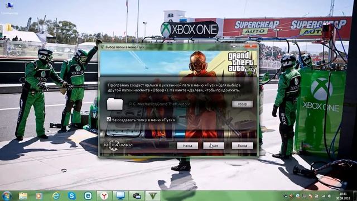Image resolution: width=357 pixels, height=201 pixels.
Task: Open the clock showing 18:41
Action: pyautogui.click(x=343, y=196)
